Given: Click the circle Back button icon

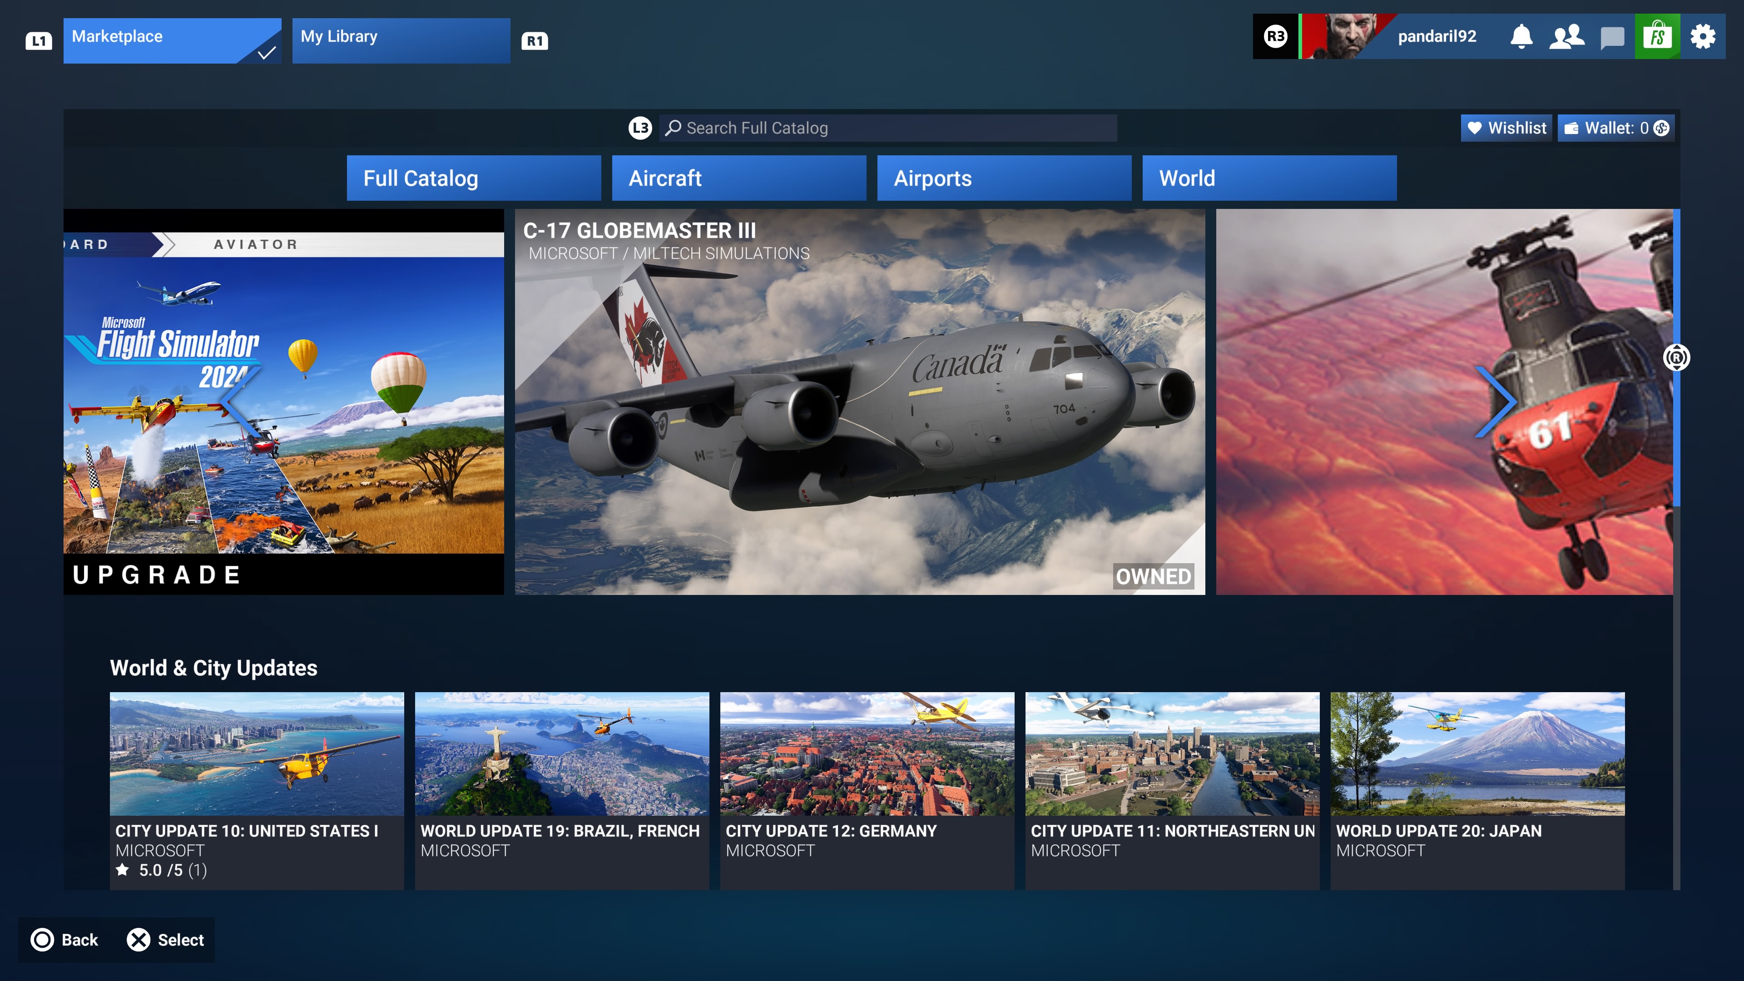Looking at the screenshot, I should coord(42,940).
